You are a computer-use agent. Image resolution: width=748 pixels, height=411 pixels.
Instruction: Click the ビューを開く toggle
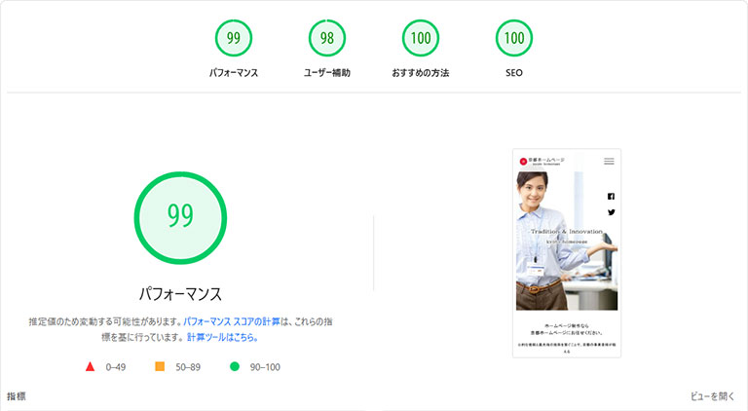click(x=712, y=396)
